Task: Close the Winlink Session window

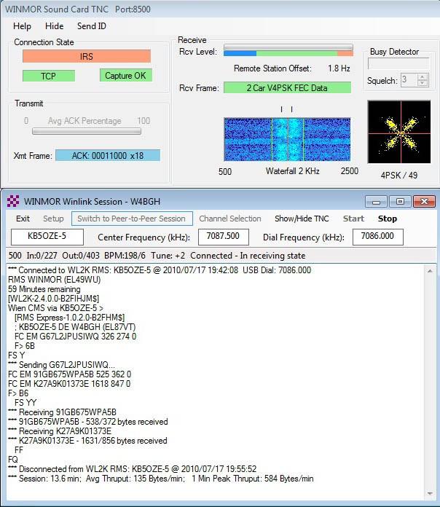Action: [424, 202]
